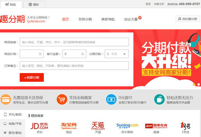201x137 pixels.
Task: Open the 天猫 Tmall merchant logo
Action: [98, 126]
